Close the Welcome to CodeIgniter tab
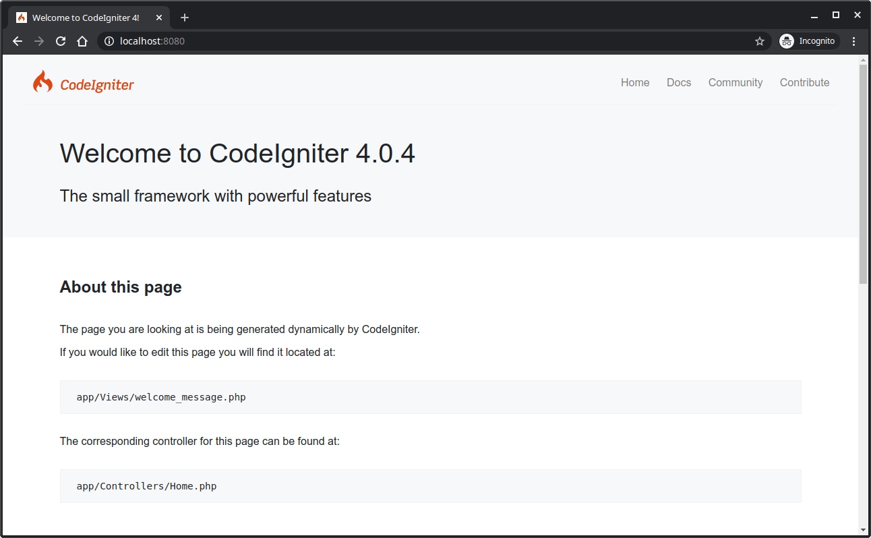871x538 pixels. click(x=159, y=18)
